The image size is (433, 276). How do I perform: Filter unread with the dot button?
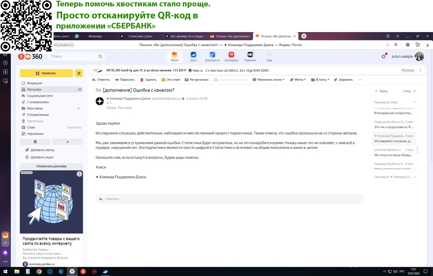[68, 142]
